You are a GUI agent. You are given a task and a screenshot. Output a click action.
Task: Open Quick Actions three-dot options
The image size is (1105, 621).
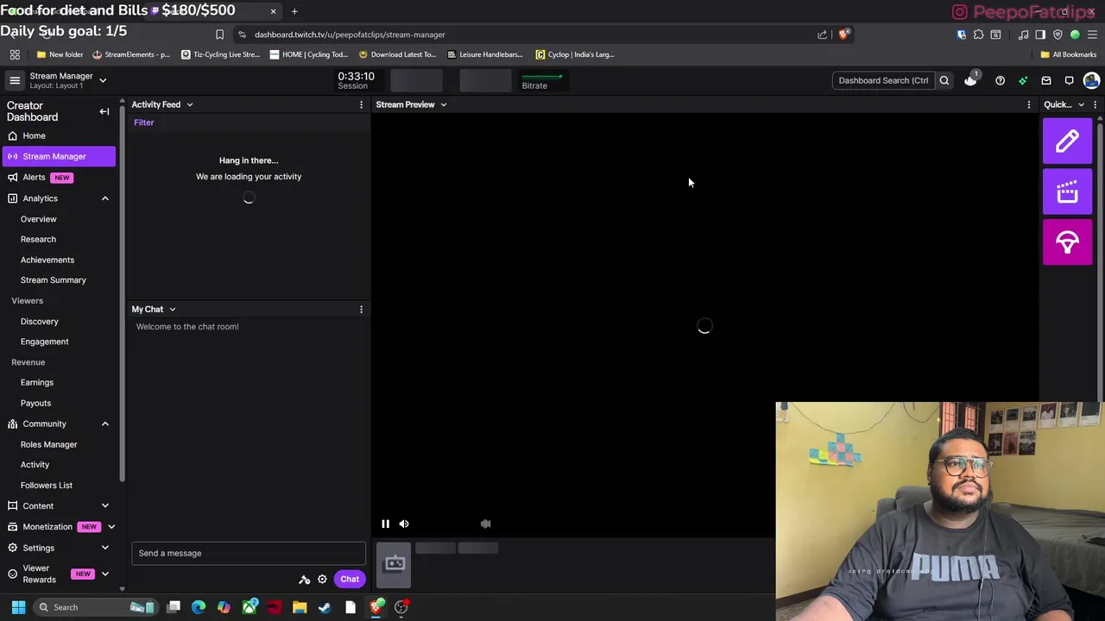tap(1095, 104)
